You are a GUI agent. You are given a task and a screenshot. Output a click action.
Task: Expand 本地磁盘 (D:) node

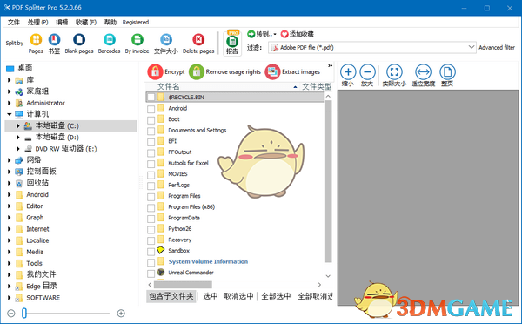tap(18, 137)
